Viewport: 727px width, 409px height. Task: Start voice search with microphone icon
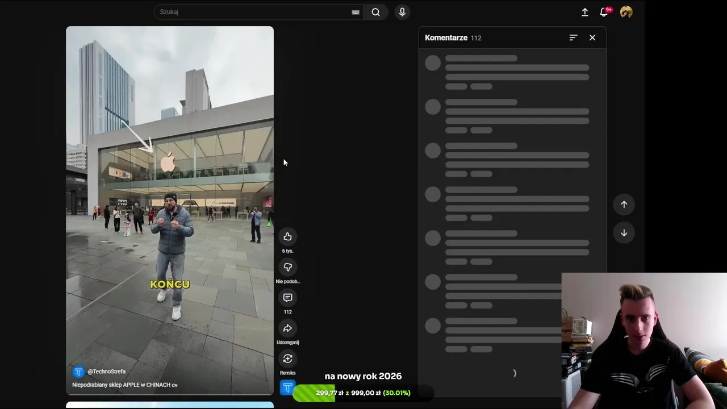(x=402, y=12)
